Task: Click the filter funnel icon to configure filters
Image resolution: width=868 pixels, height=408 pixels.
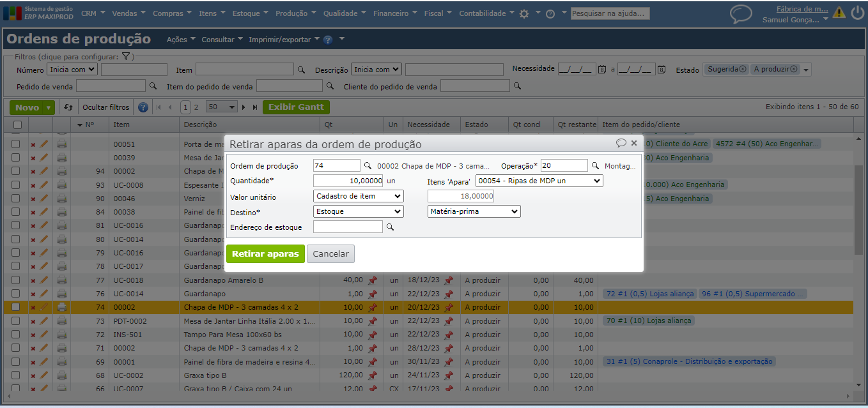Action: tap(126, 56)
